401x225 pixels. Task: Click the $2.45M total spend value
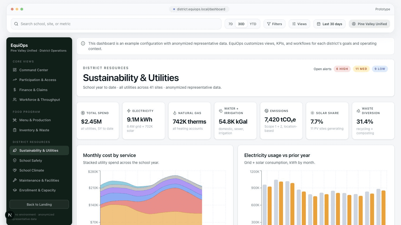click(91, 122)
